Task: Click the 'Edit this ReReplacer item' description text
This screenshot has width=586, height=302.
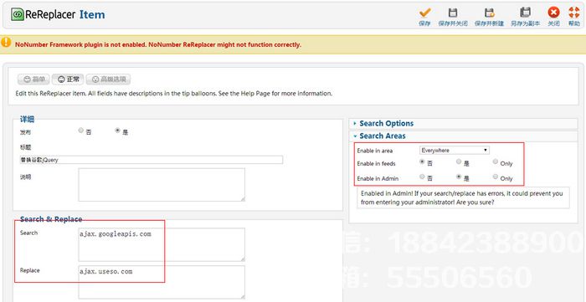Action: tap(174, 94)
